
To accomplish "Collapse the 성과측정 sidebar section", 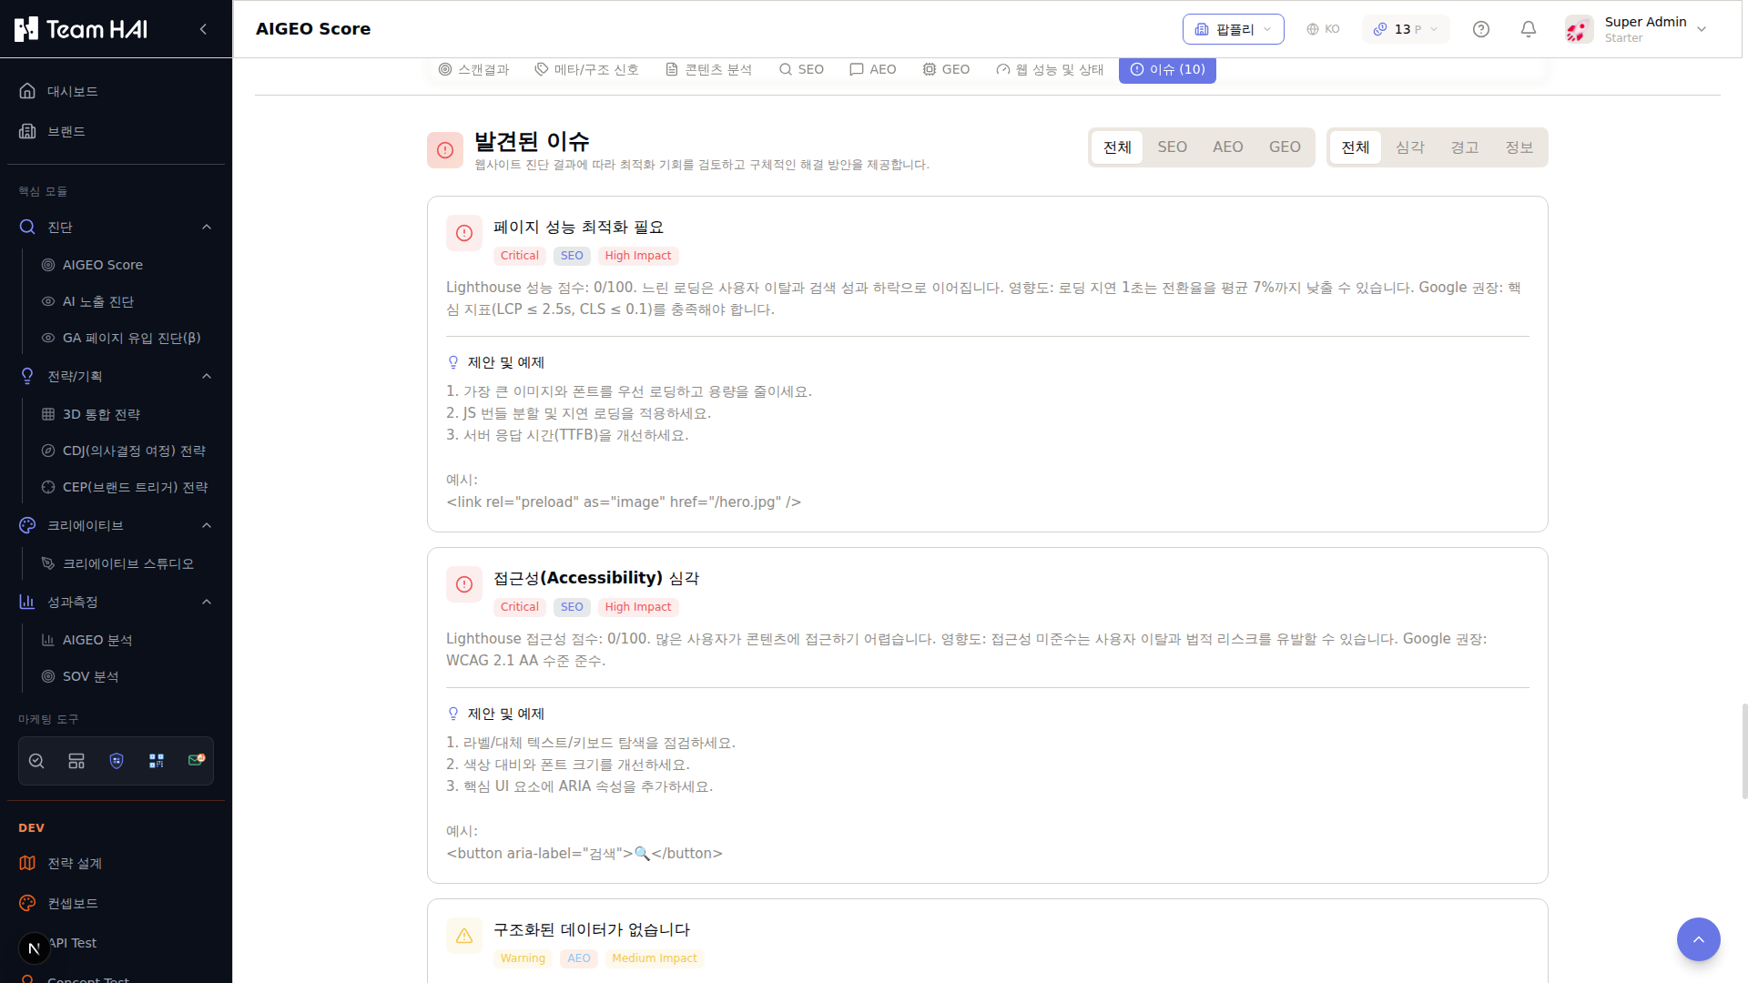I will 116,602.
